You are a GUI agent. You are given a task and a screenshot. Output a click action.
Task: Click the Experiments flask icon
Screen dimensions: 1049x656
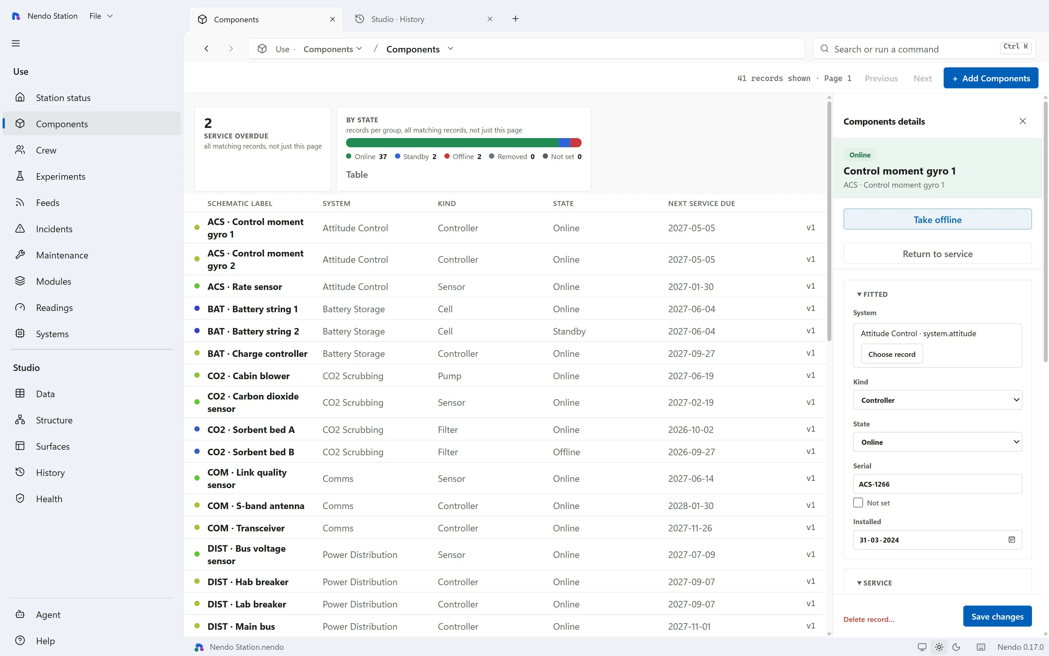click(20, 176)
